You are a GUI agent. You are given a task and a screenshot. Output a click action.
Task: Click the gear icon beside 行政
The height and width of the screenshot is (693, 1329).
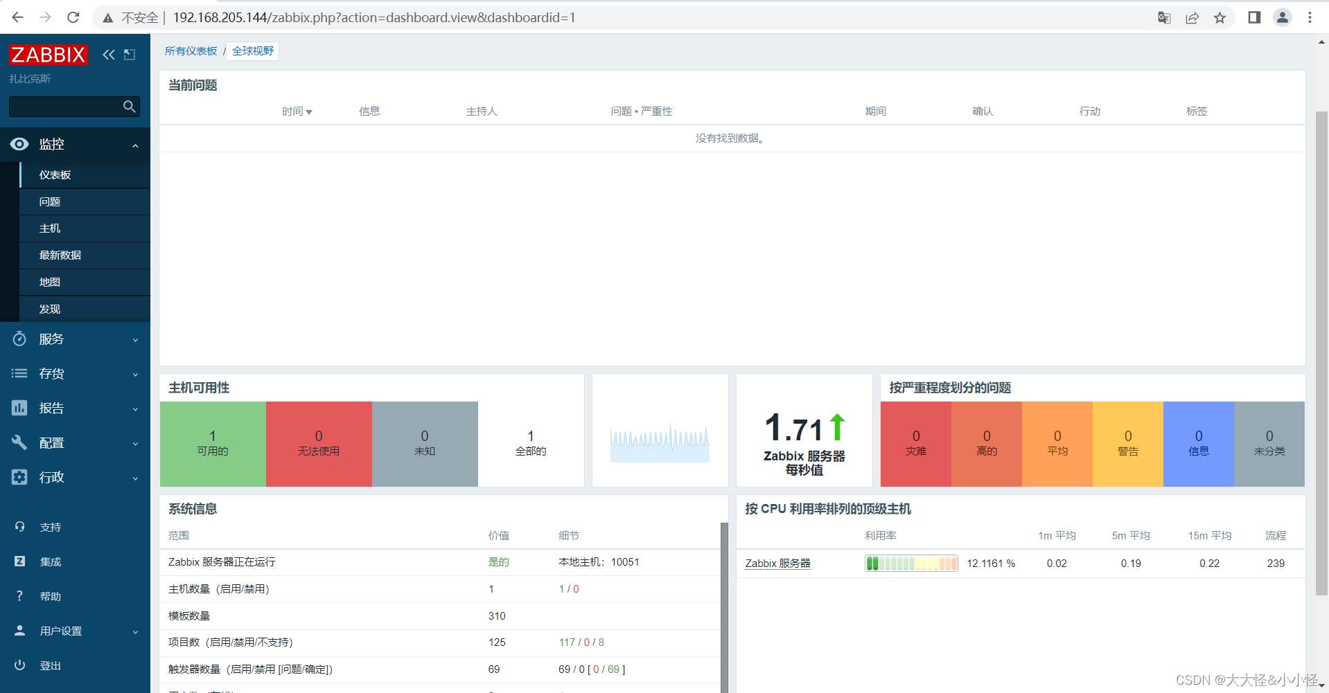coord(19,477)
